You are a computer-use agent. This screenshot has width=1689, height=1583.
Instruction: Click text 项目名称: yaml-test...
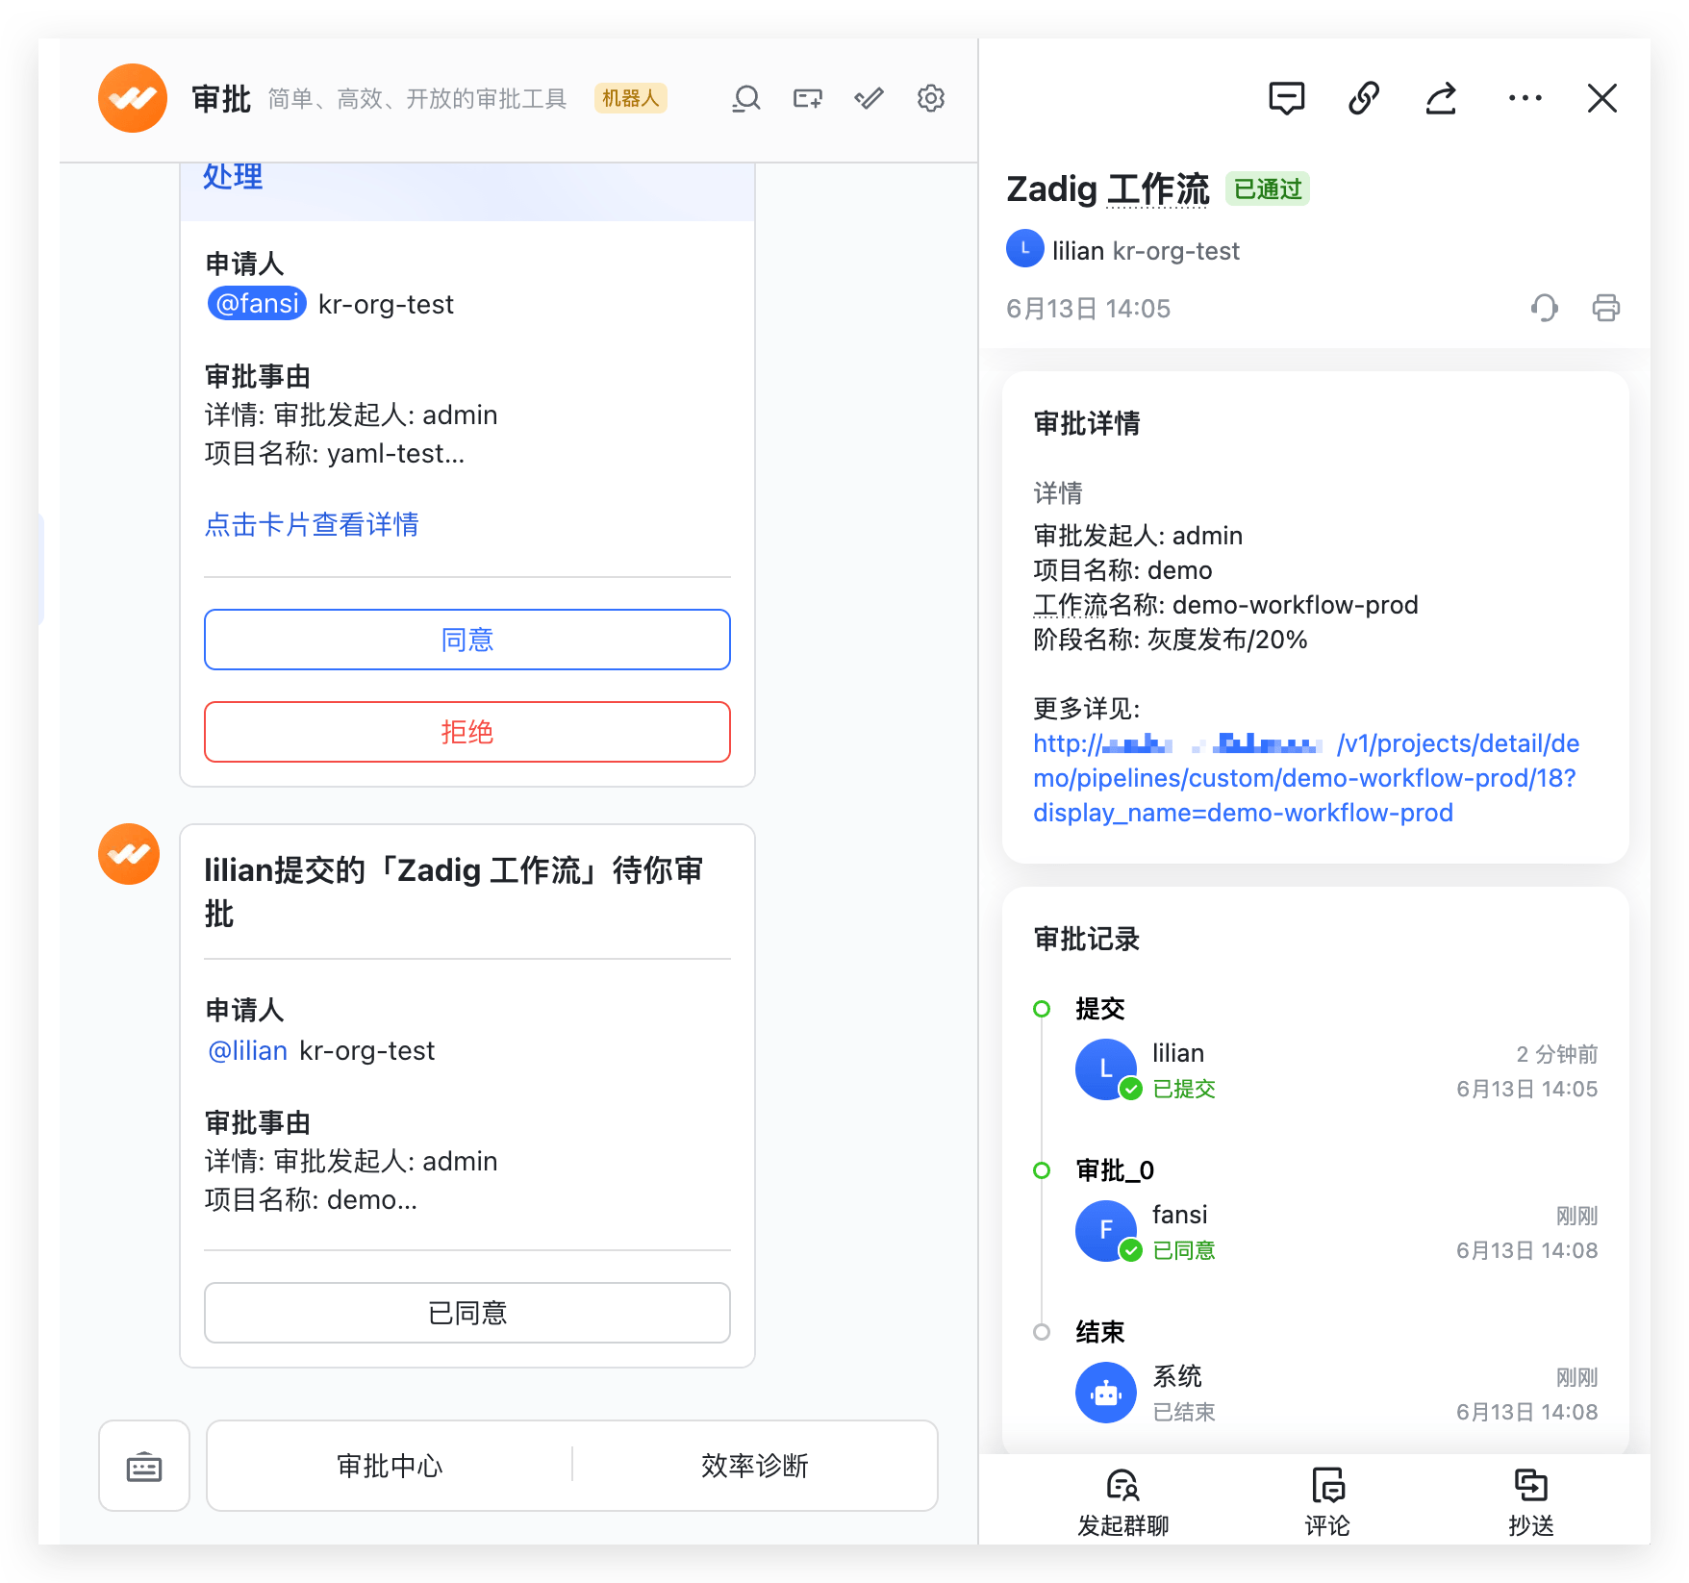click(x=335, y=453)
